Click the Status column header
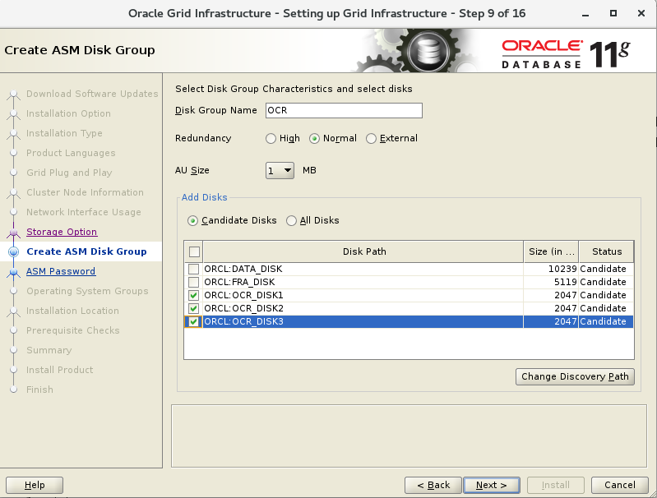This screenshot has height=498, width=657. [606, 251]
